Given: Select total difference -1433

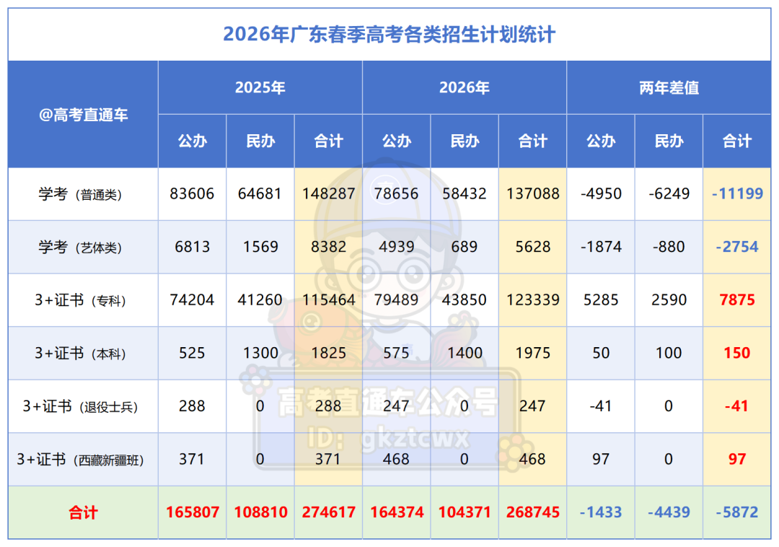Looking at the screenshot, I should point(601,512).
